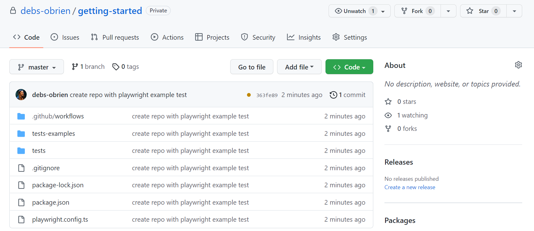Open the master branch selector dropdown
Viewport: 534px width, 231px height.
[x=37, y=67]
